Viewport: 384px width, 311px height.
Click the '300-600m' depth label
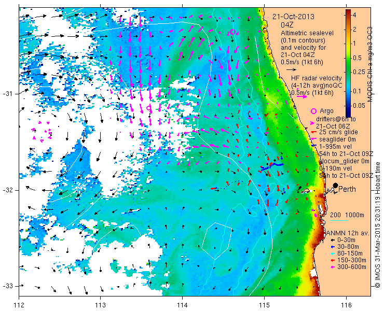351,267
